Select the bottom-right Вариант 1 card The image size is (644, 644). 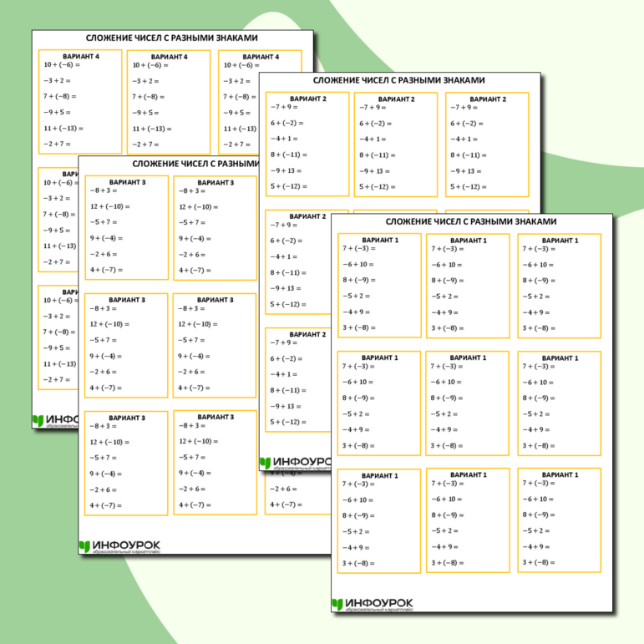tap(559, 520)
